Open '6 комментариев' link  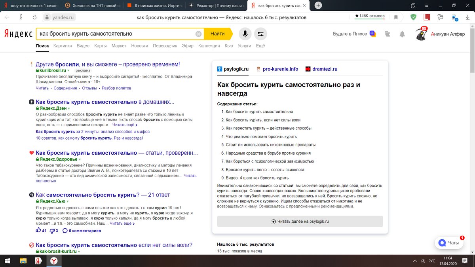click(82, 231)
